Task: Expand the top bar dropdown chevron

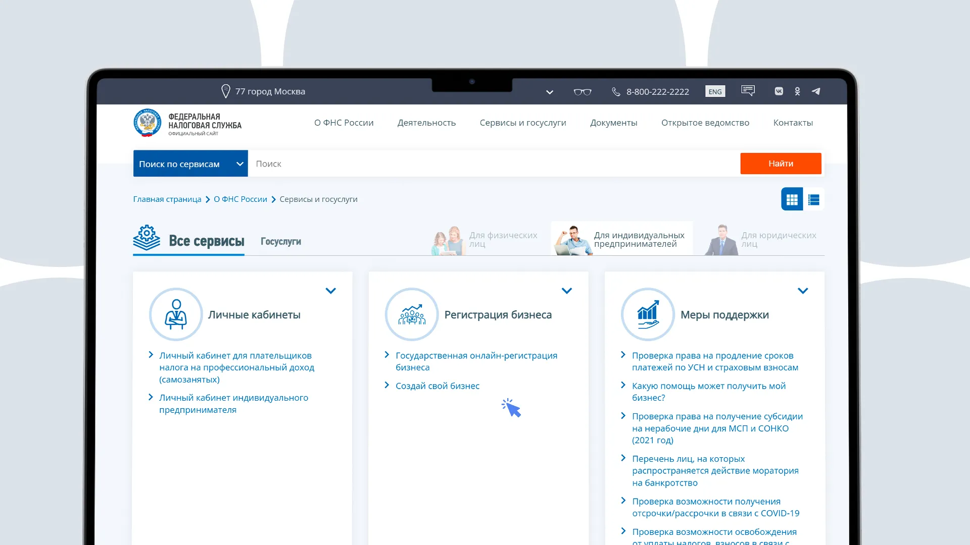Action: pos(550,92)
